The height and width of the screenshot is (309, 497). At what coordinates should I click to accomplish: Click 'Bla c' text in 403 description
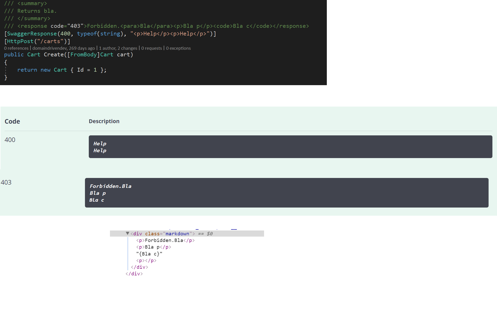pyautogui.click(x=97, y=200)
